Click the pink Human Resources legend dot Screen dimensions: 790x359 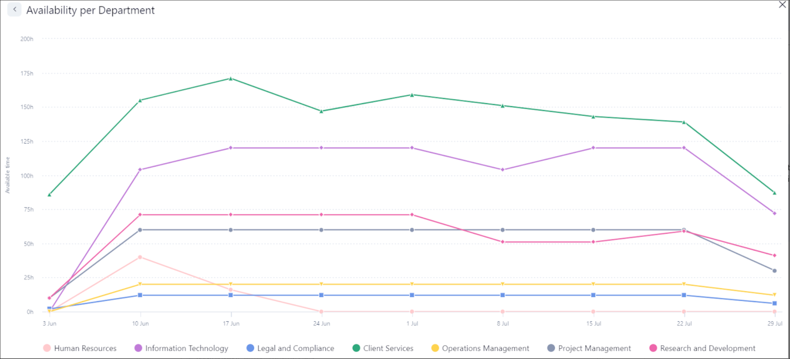click(x=46, y=348)
